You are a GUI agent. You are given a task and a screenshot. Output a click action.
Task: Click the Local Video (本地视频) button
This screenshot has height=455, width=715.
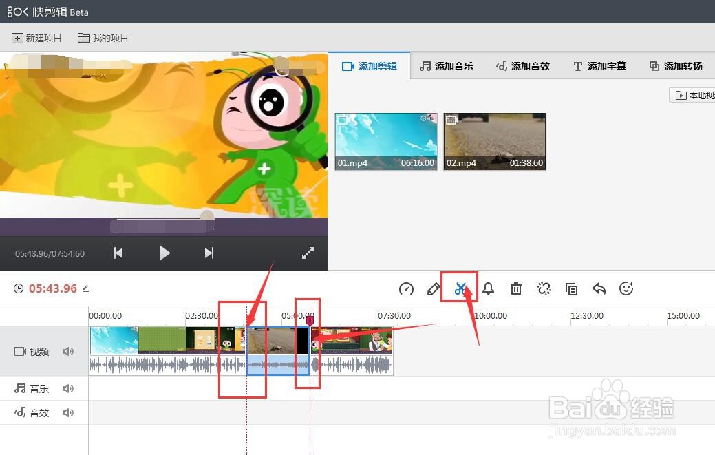point(693,95)
